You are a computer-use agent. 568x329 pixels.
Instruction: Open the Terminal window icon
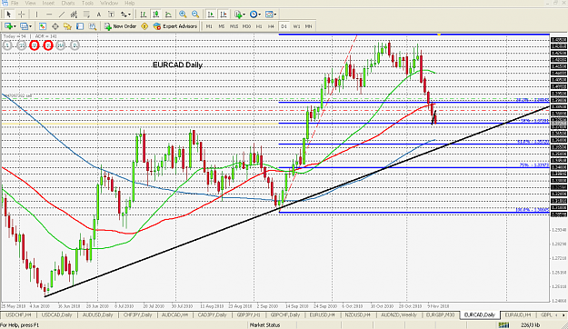click(x=80, y=26)
